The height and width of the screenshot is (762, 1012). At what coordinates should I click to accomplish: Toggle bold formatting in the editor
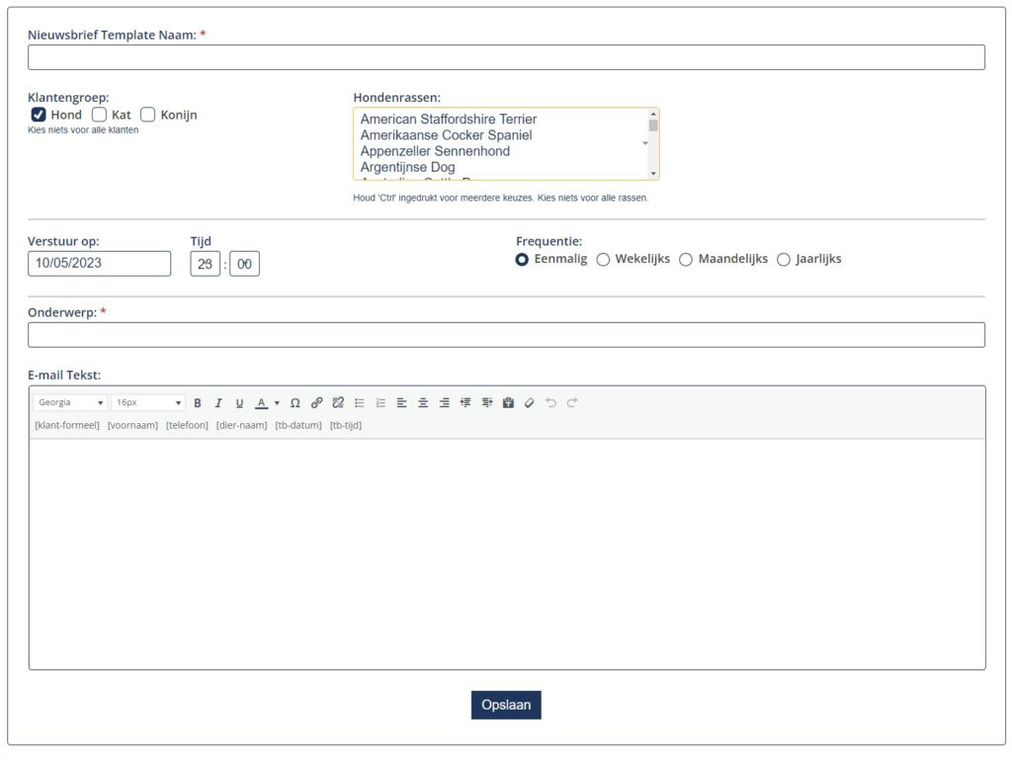[x=198, y=402]
